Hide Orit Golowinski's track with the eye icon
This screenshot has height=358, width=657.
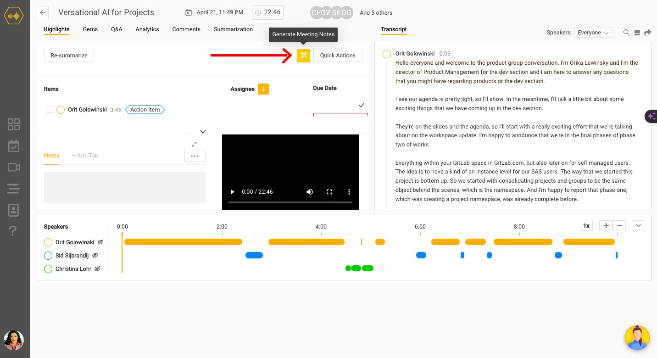pos(100,242)
